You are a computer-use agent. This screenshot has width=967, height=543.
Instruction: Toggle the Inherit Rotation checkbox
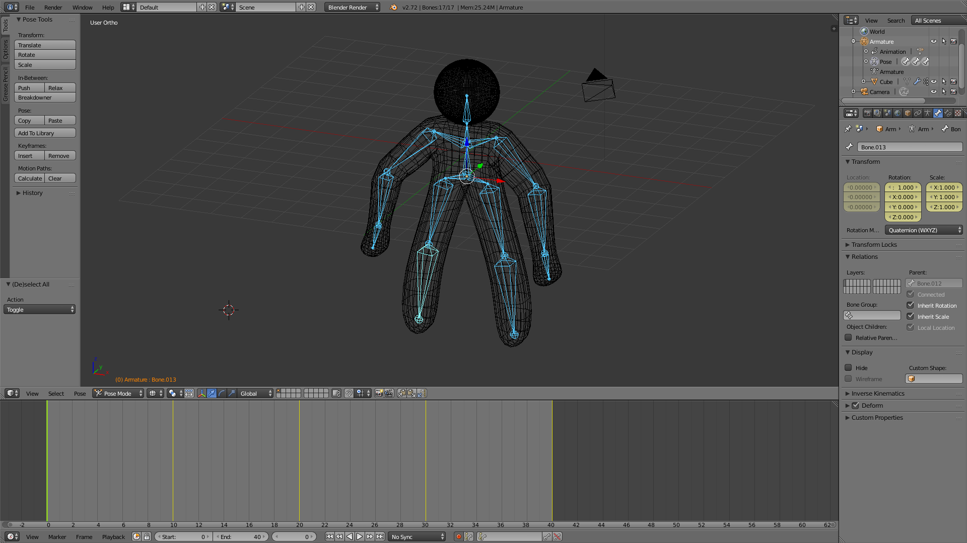tap(911, 305)
